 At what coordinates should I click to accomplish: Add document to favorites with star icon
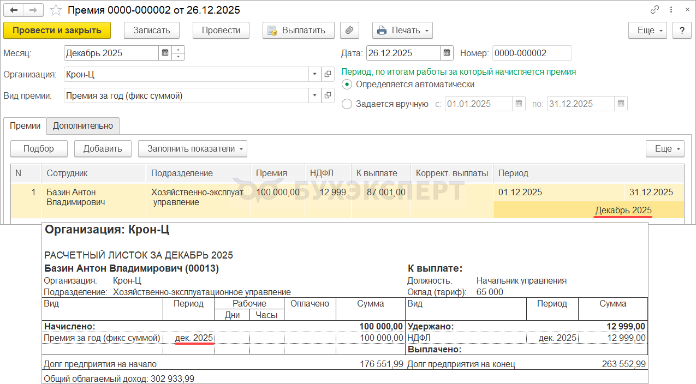[x=55, y=10]
